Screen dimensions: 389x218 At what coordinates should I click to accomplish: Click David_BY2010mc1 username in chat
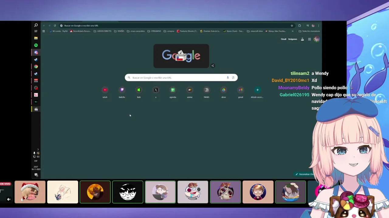tap(291, 80)
